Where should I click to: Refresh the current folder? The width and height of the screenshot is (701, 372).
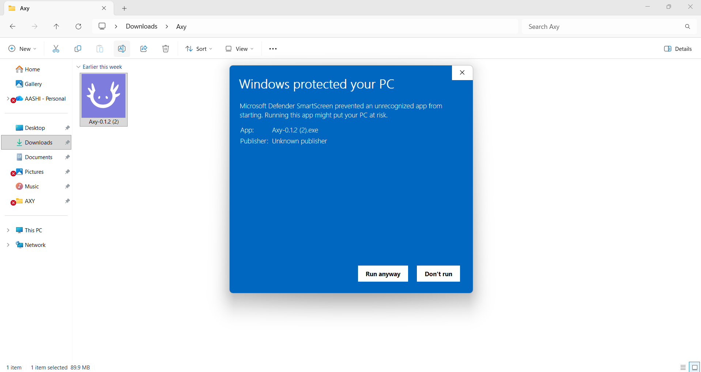78,26
